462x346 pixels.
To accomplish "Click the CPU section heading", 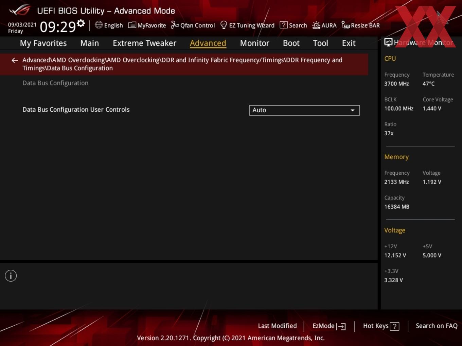I will coord(390,58).
